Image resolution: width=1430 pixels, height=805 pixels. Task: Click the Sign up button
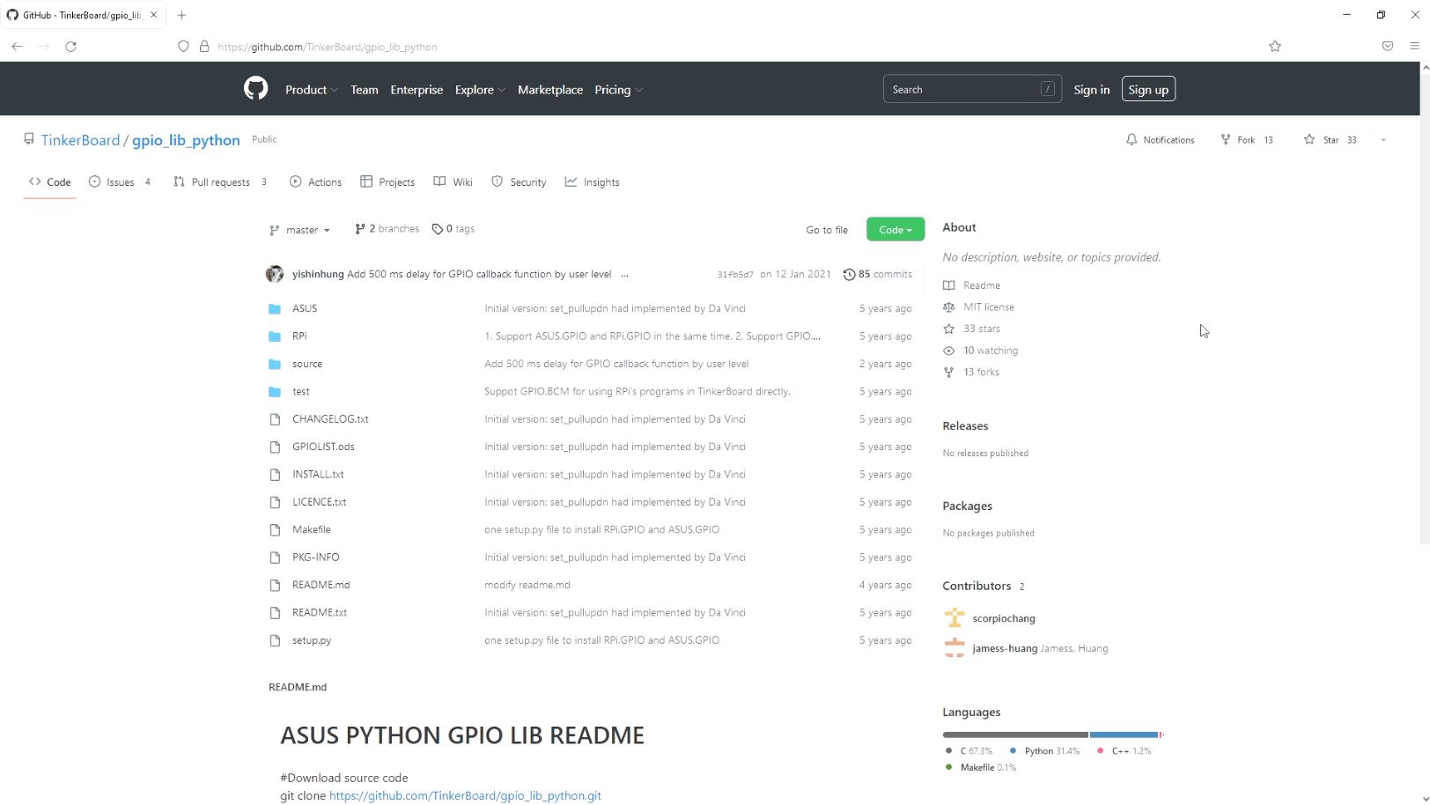click(x=1147, y=90)
